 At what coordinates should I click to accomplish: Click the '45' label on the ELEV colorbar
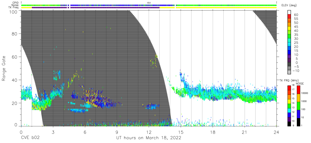296,27
